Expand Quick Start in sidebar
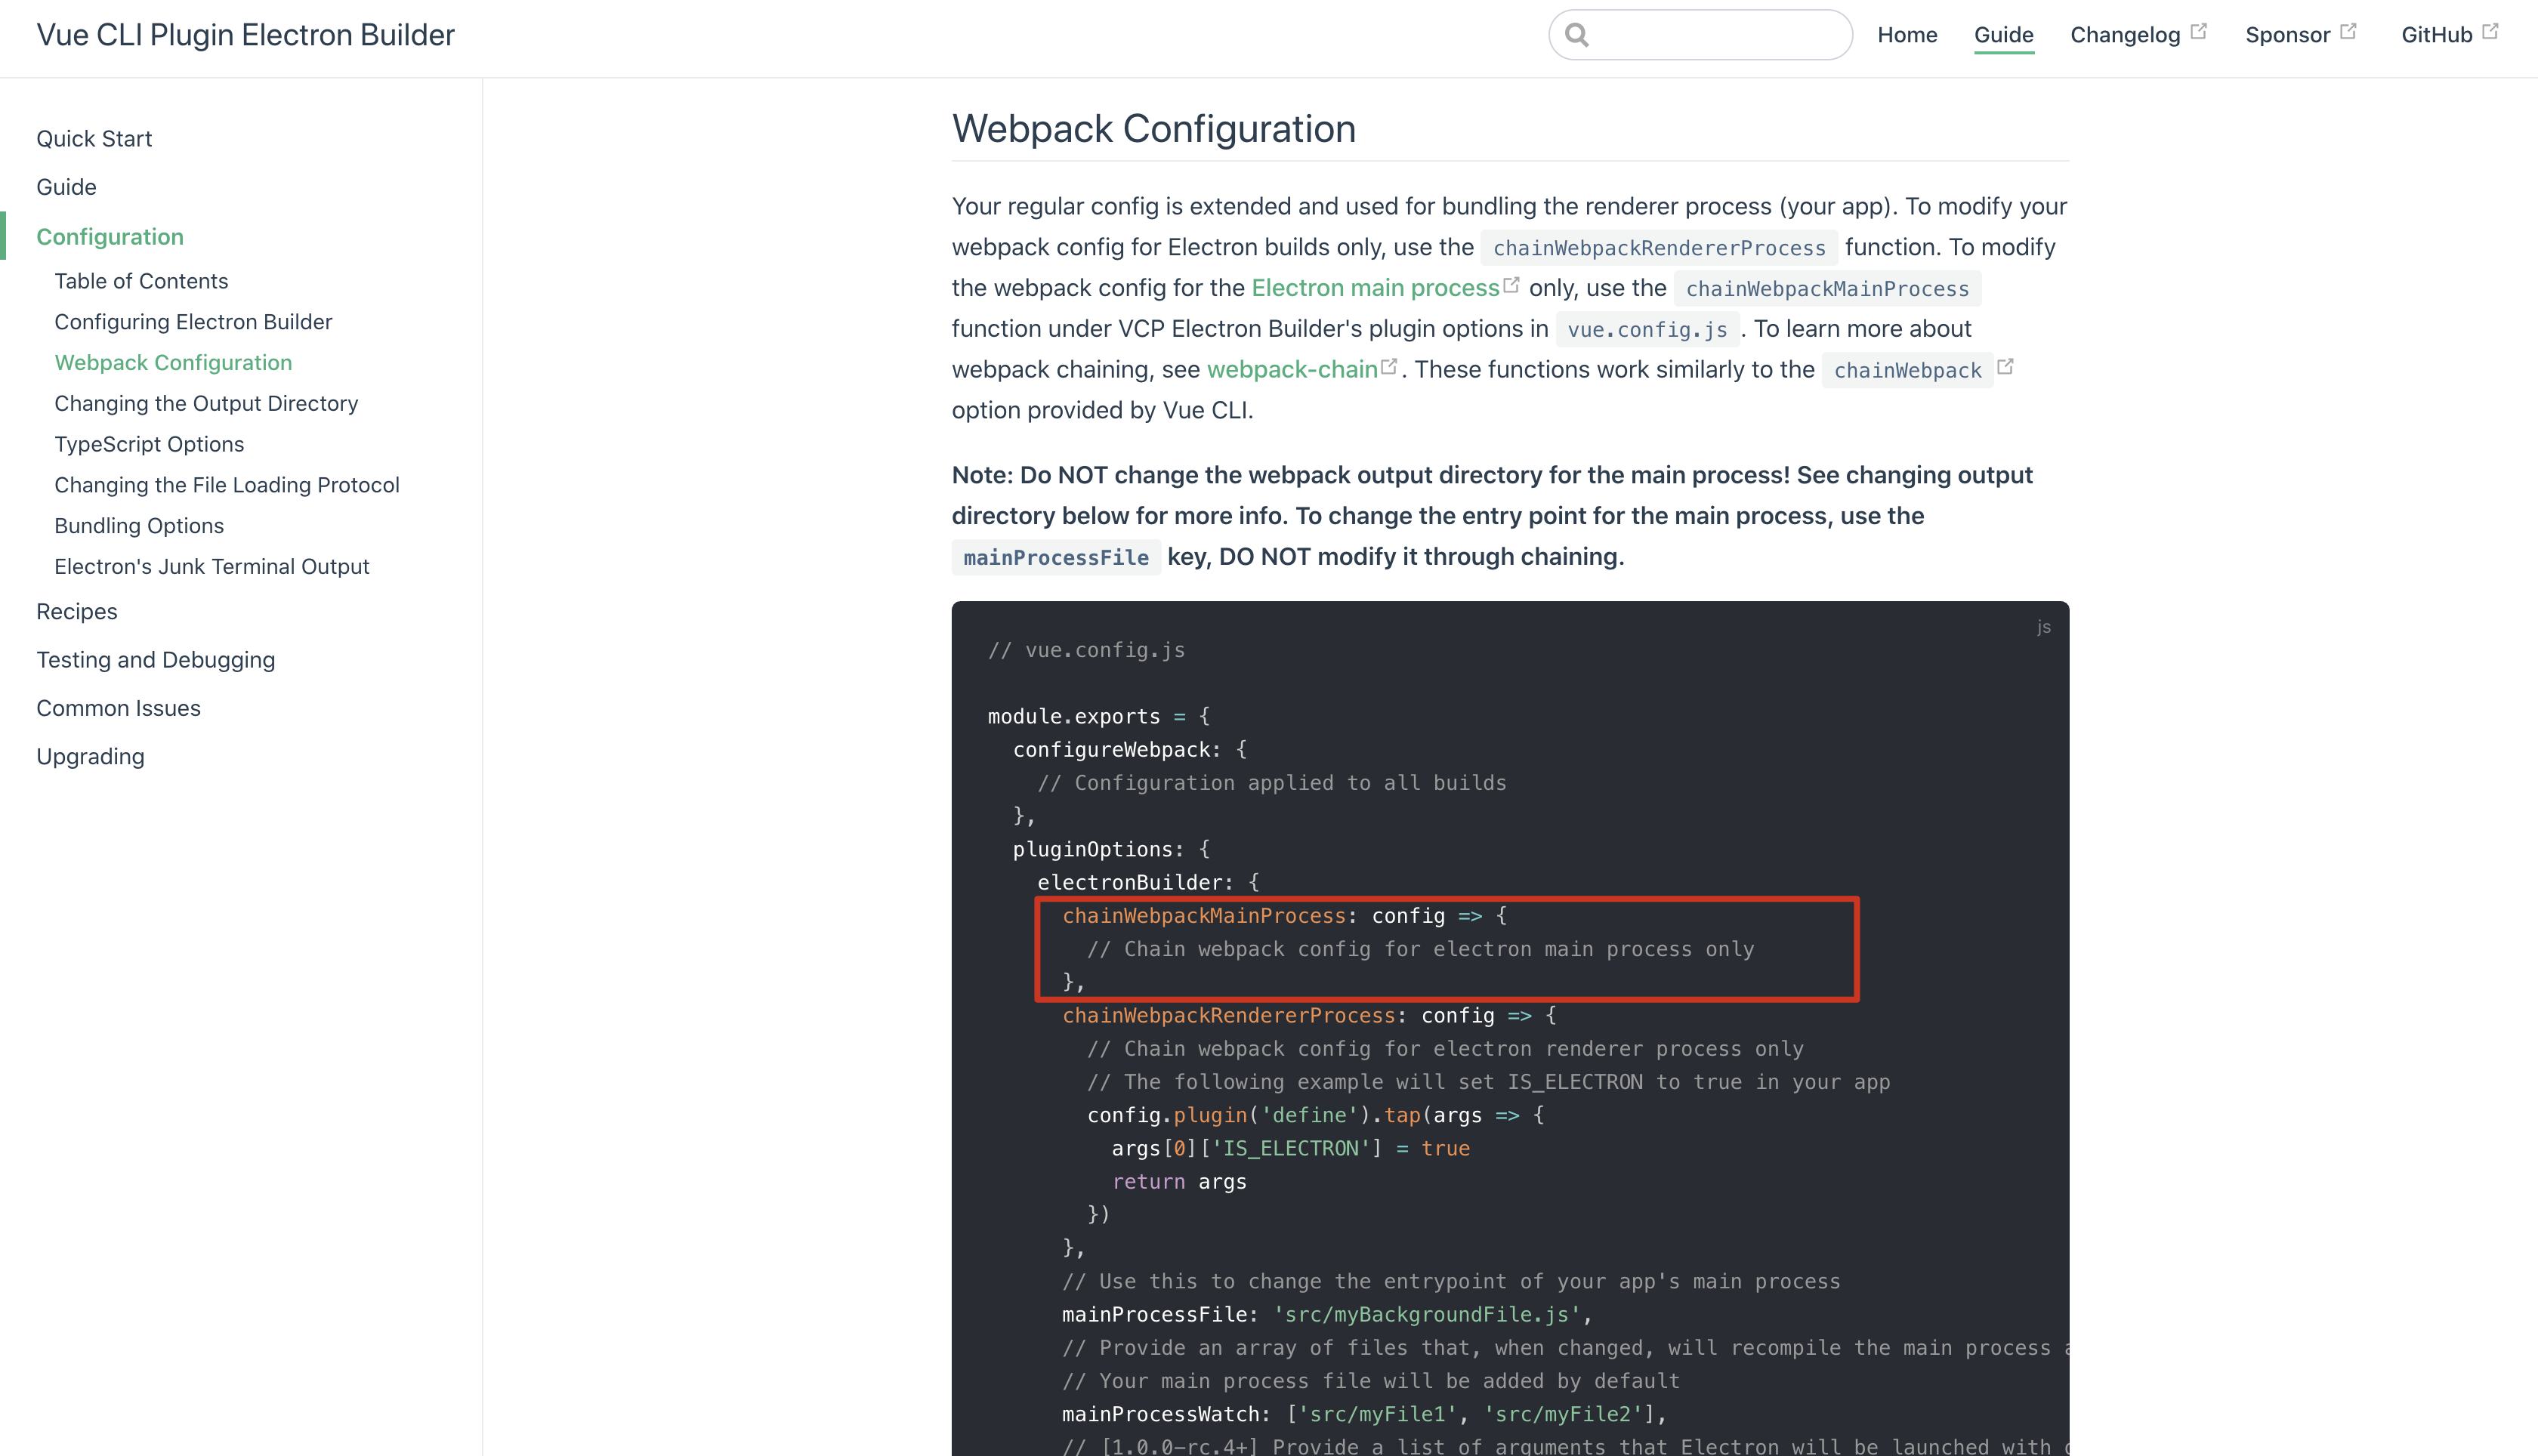 coord(94,139)
